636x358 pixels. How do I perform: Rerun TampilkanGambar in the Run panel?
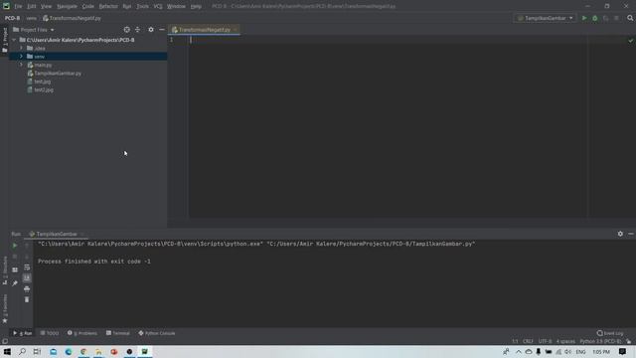15,246
